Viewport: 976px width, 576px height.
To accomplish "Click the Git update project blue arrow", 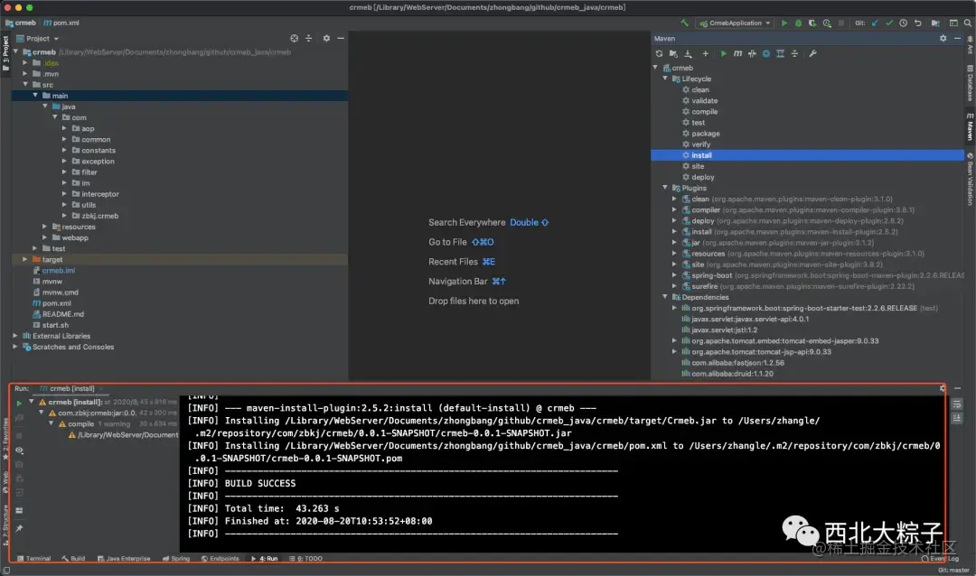I will pos(875,23).
